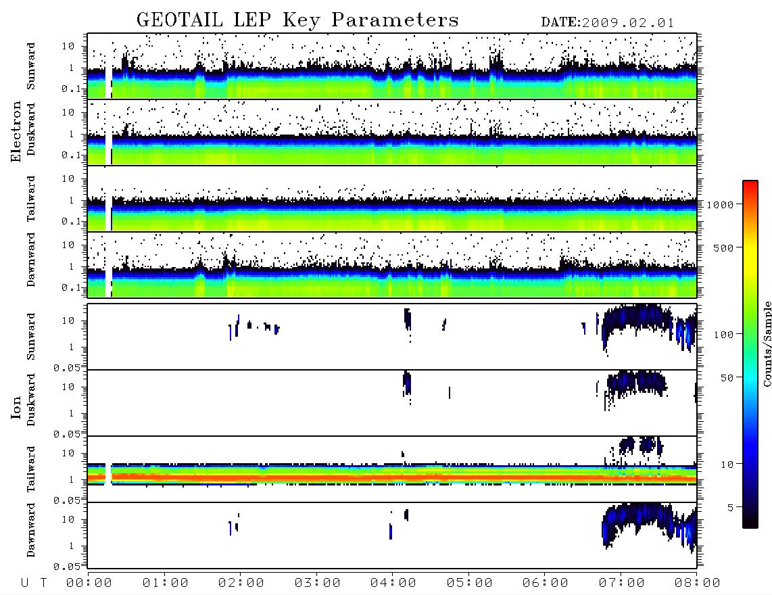Click the Electron Sunward spectrogram panel
Image resolution: width=772 pixels, height=595 pixels.
coord(392,66)
